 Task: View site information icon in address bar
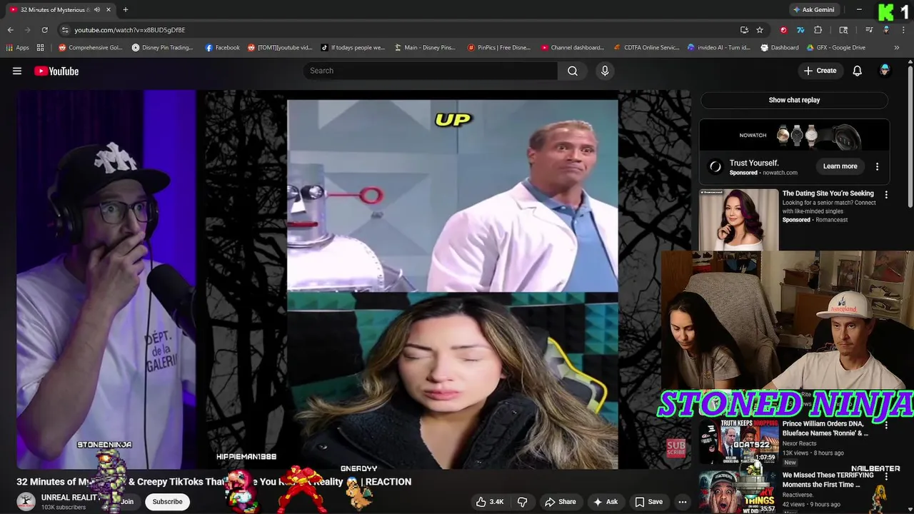[x=65, y=30]
